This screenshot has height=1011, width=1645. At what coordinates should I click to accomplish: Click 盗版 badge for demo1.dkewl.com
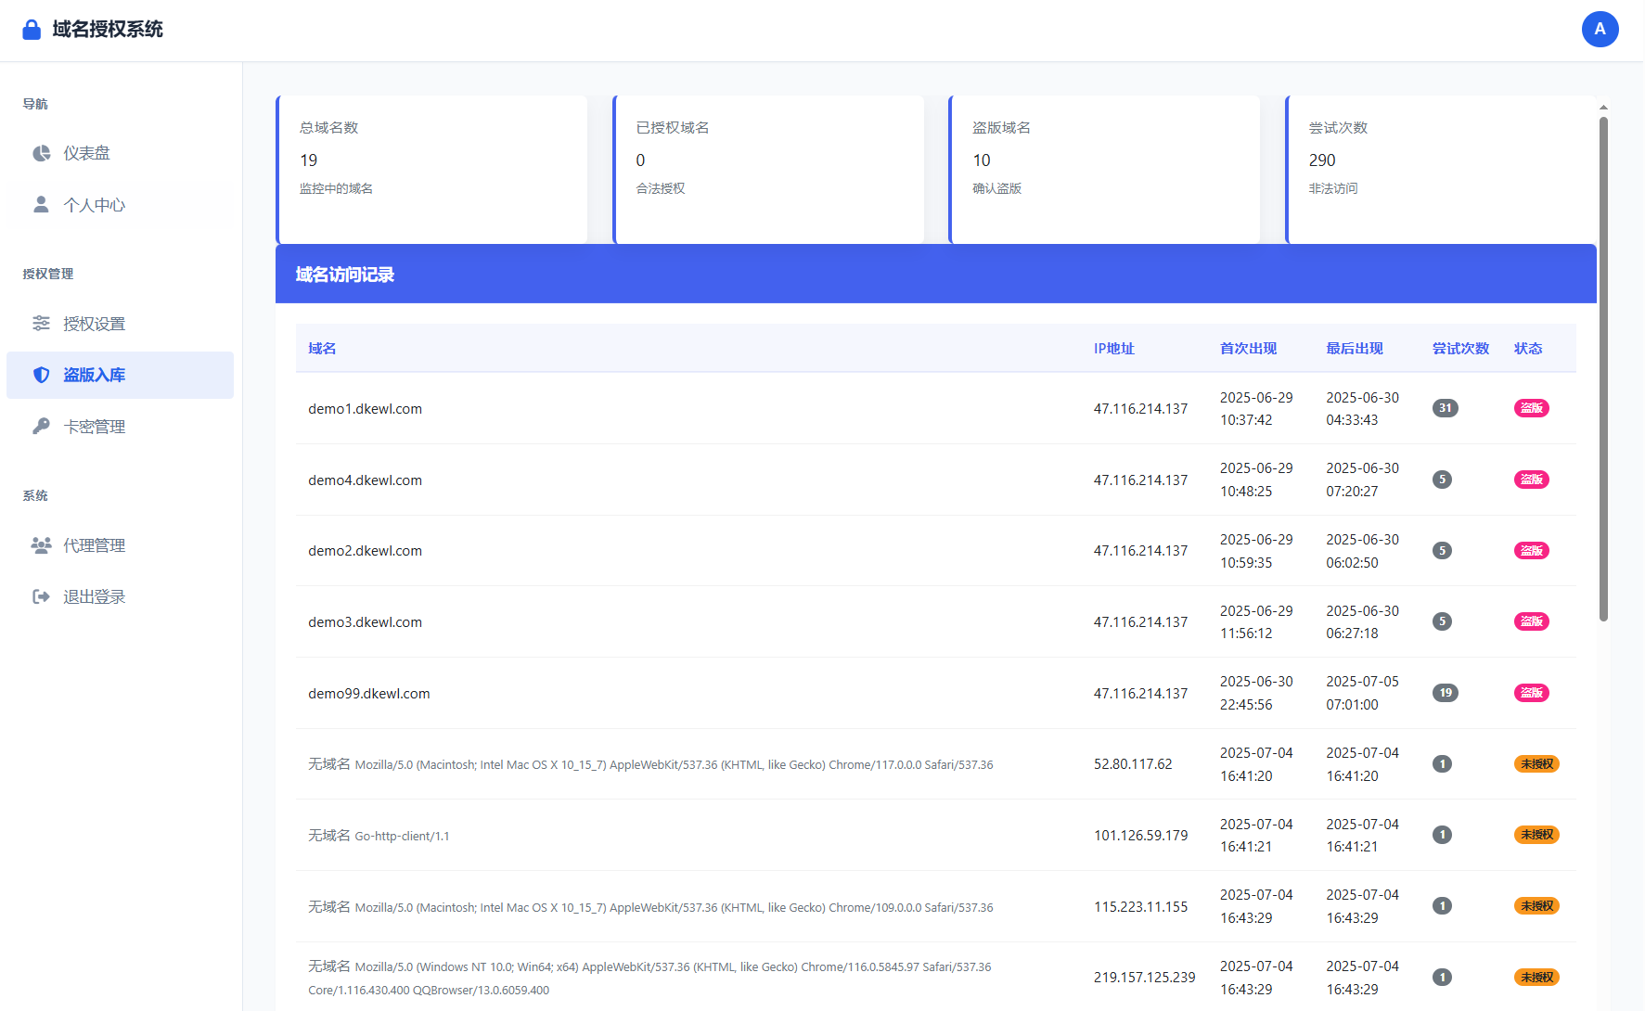[1531, 408]
